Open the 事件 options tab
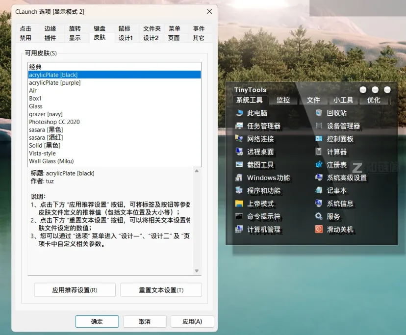 pos(199,28)
